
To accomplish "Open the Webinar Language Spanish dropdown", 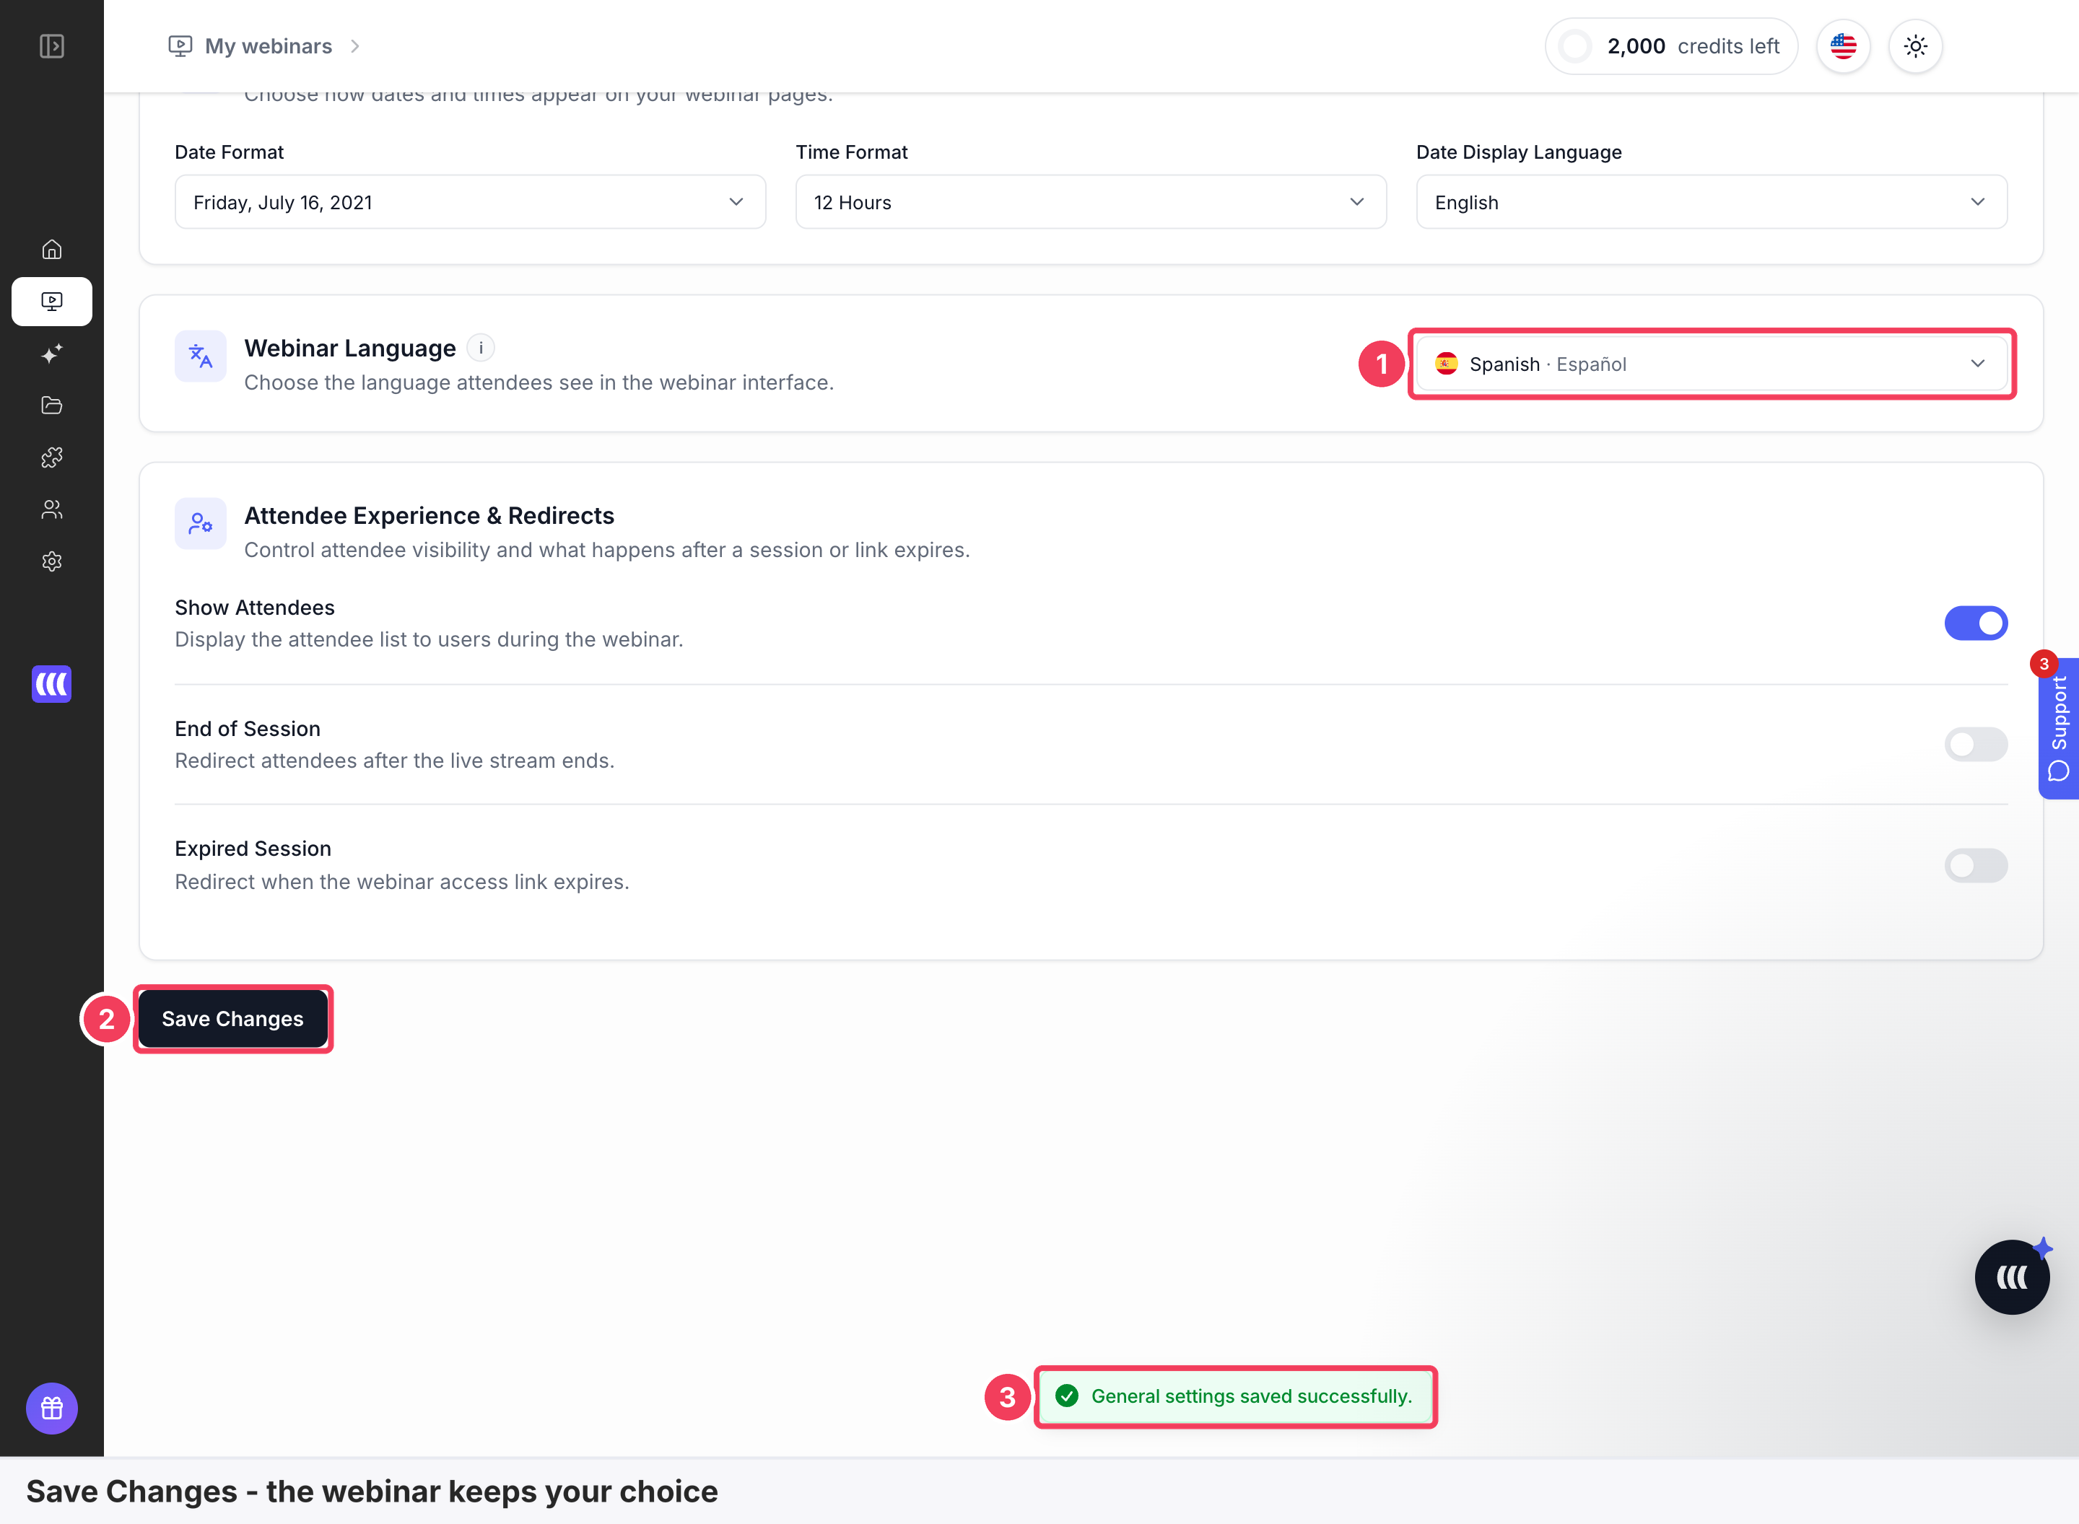I will (x=1712, y=364).
